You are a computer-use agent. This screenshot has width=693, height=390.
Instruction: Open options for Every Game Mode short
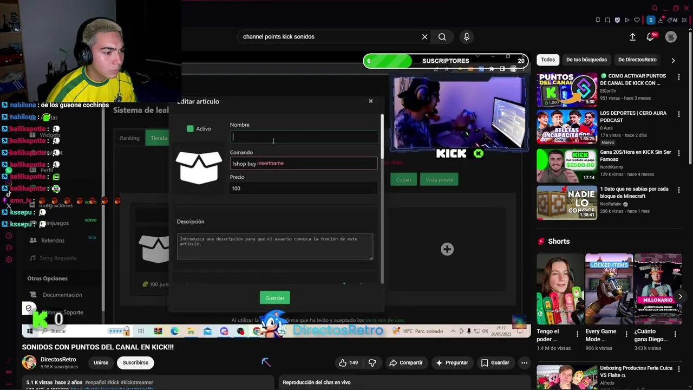[x=626, y=334]
